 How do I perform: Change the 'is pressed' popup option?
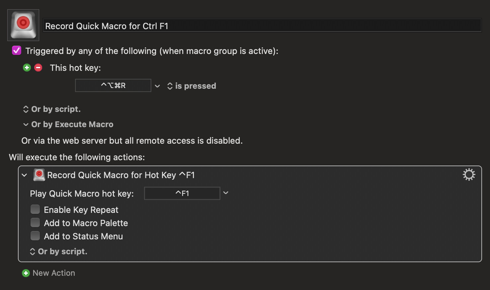(192, 86)
